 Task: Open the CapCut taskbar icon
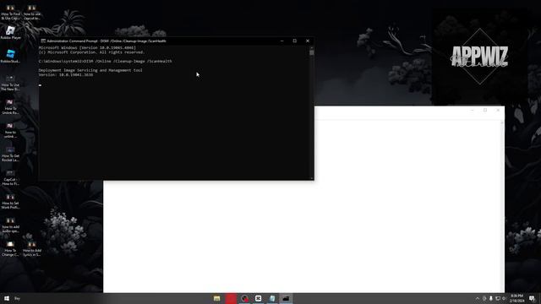(x=258, y=298)
